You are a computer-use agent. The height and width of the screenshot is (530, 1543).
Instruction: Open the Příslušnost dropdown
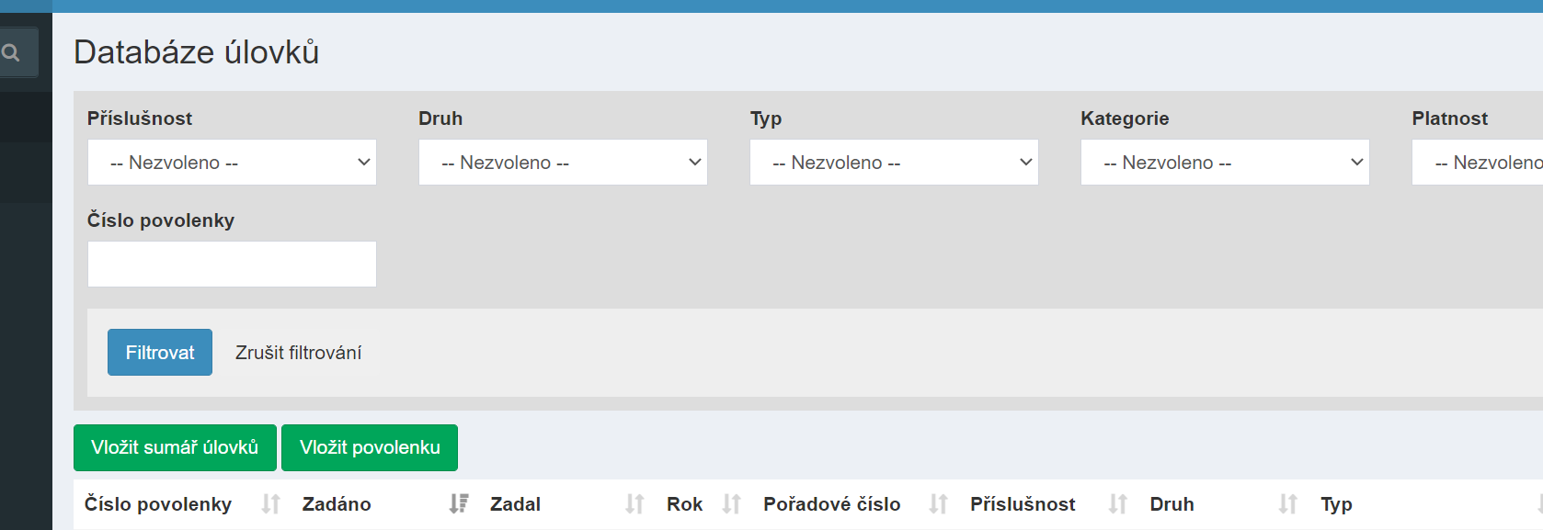[x=231, y=162]
